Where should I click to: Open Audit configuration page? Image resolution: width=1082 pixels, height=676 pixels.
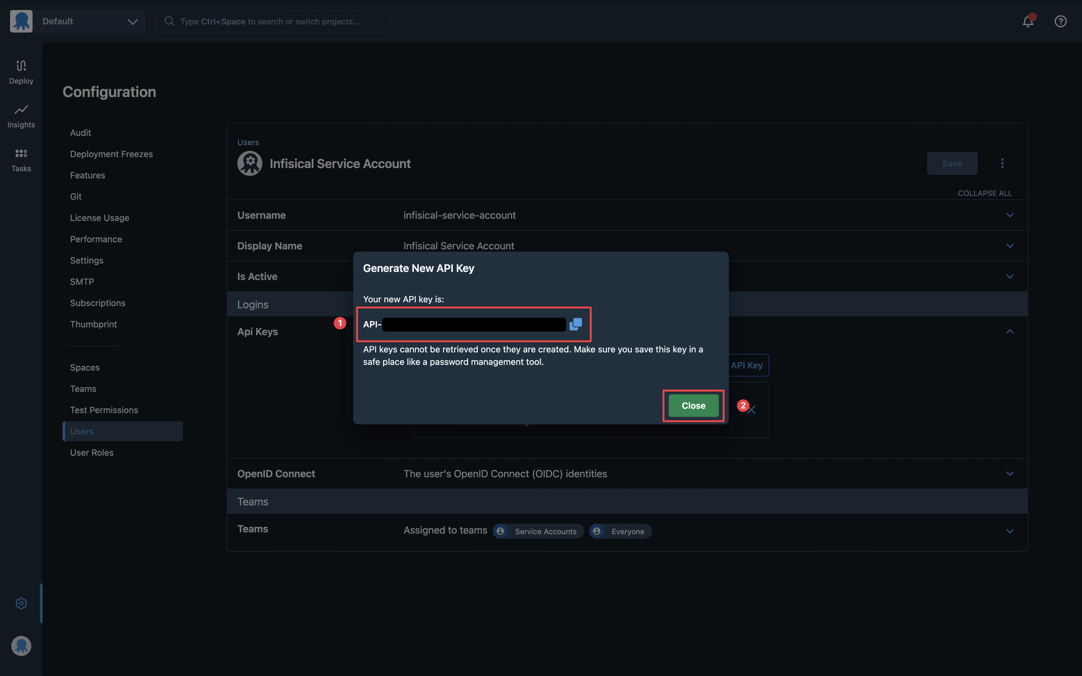pyautogui.click(x=80, y=133)
